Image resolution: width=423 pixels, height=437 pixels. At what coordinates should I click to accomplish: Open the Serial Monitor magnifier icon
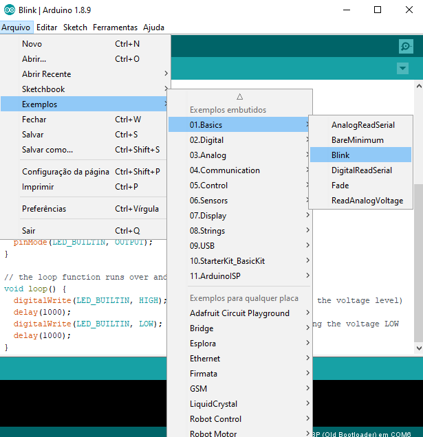point(406,46)
